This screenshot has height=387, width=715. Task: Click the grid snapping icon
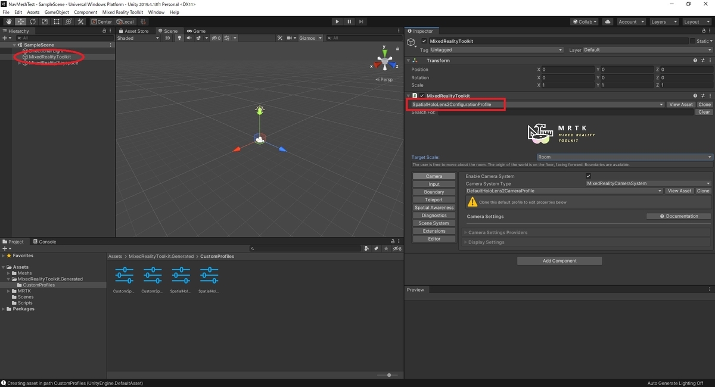click(143, 21)
